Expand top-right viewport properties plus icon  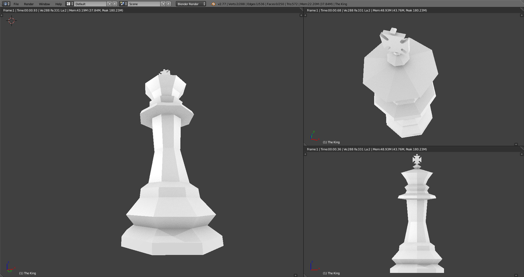[522, 16]
